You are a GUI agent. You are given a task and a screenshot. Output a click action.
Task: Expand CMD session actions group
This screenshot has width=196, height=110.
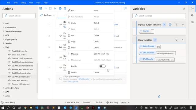click(4, 27)
